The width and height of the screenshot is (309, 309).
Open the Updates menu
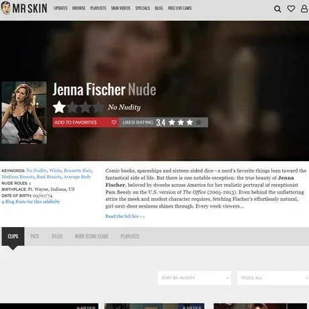coord(60,8)
